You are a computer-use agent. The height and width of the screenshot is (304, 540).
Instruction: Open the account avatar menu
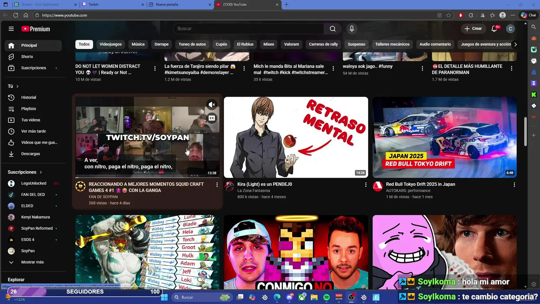tap(510, 29)
